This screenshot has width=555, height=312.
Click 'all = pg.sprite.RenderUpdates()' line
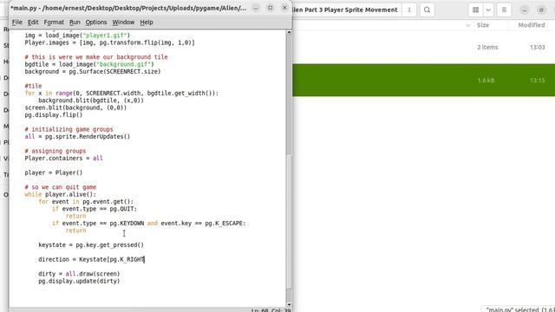77,137
